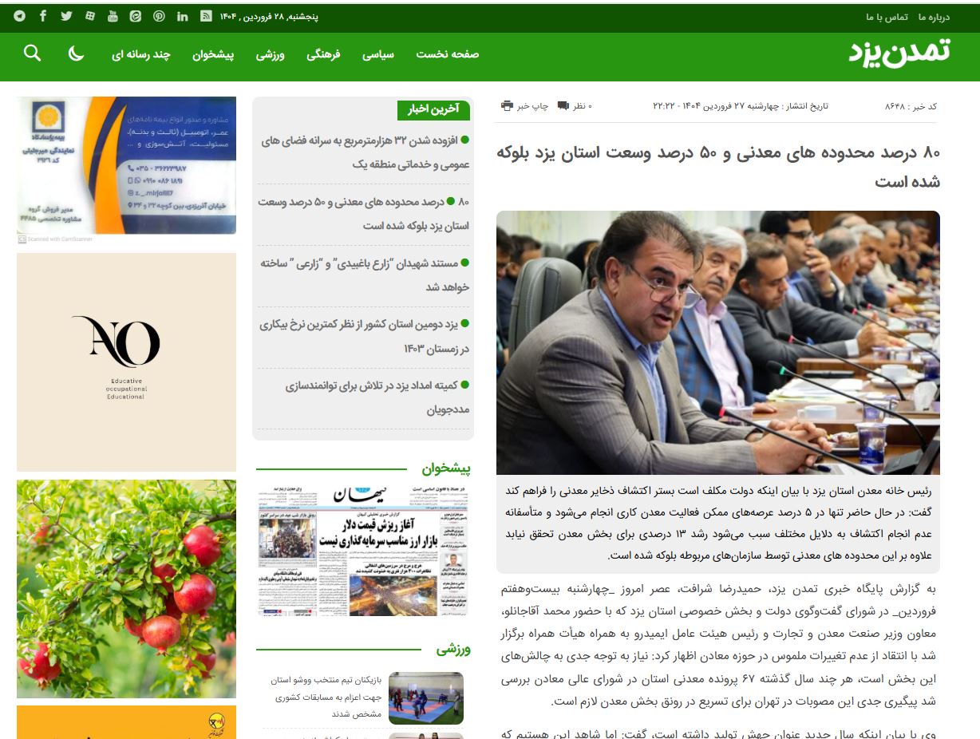980x739 pixels.
Task: Click the news code کد خبر : ۸۶۴۸
Action: 911,106
